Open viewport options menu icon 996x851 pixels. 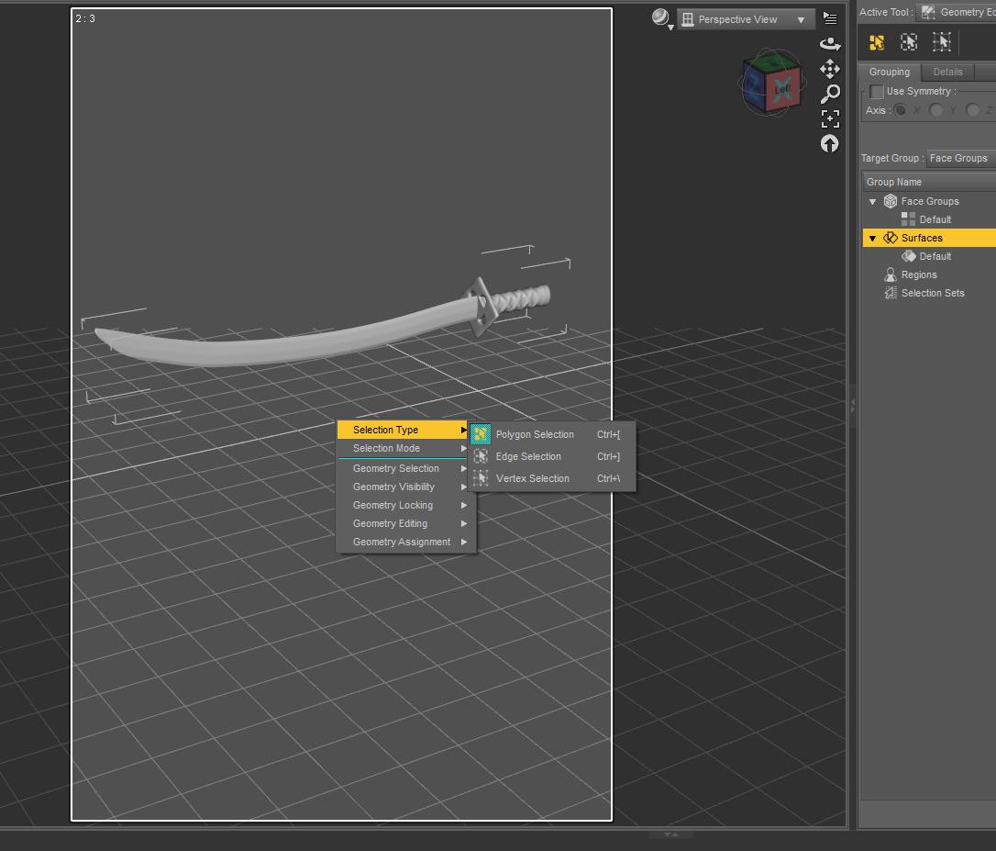coord(830,17)
